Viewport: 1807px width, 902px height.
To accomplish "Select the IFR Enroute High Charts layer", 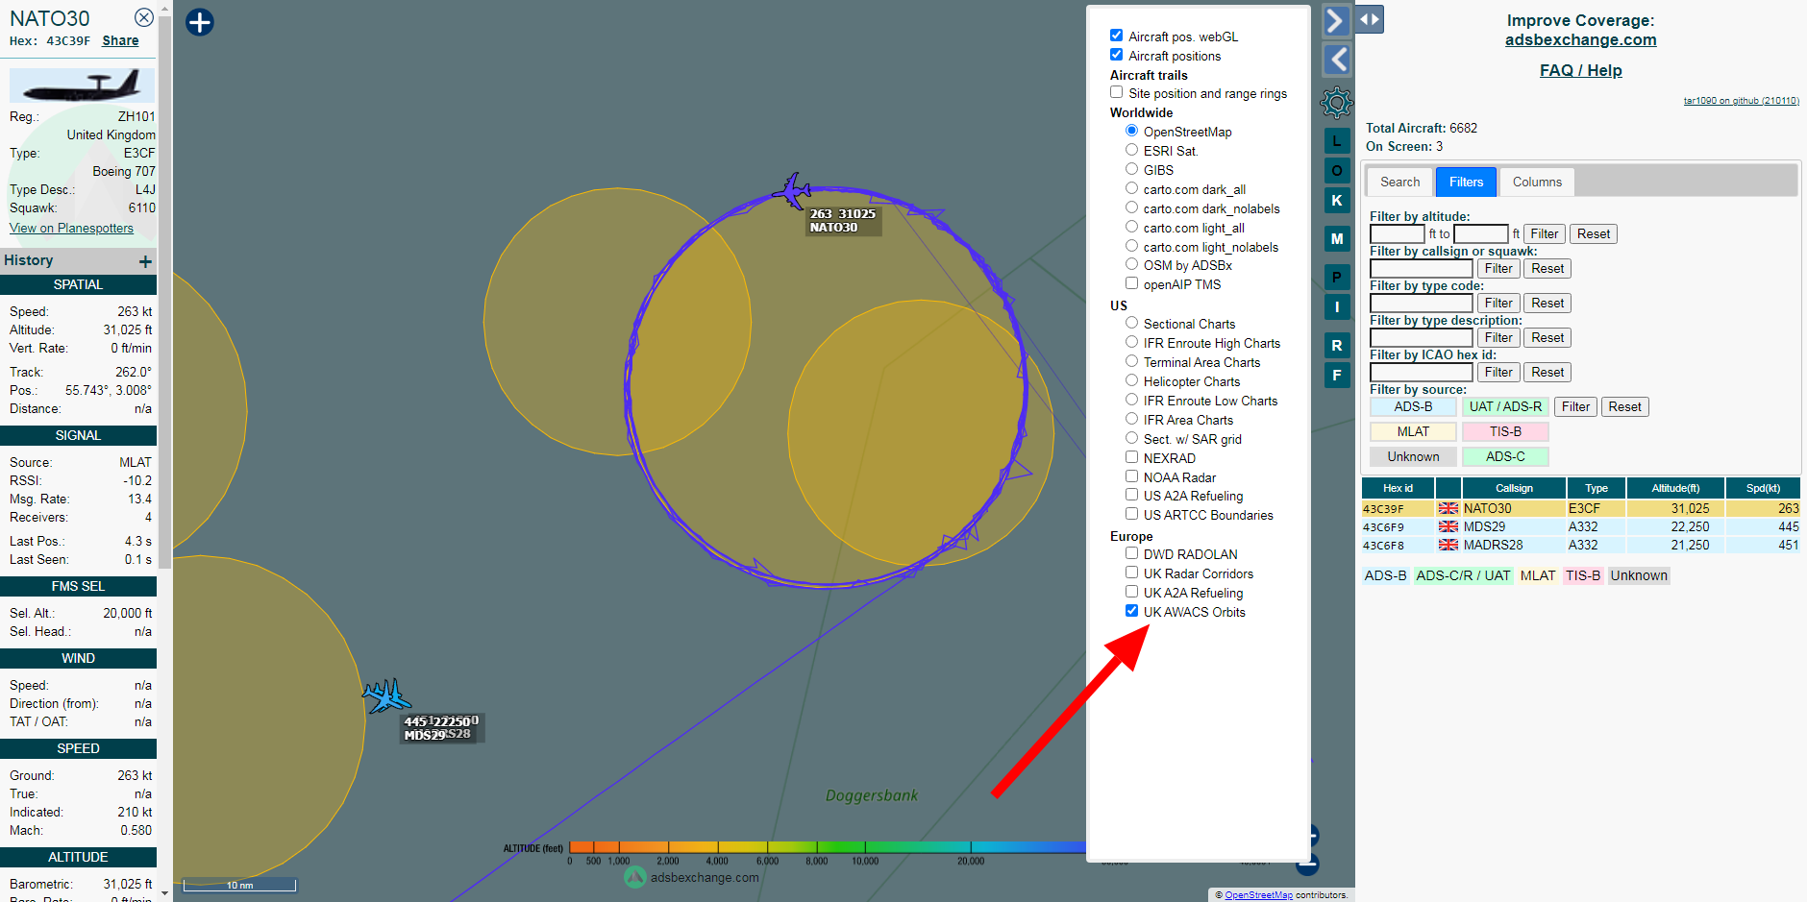I will (1131, 342).
